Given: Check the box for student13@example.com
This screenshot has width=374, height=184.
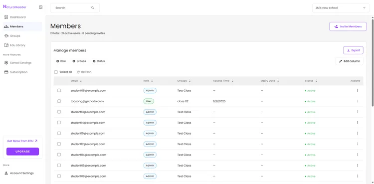Looking at the screenshot, I should (x=59, y=112).
